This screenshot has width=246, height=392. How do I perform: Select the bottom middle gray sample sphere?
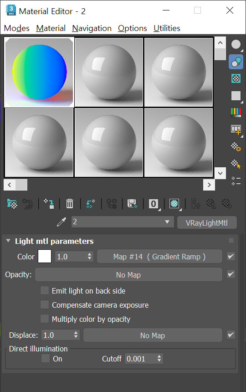109,143
